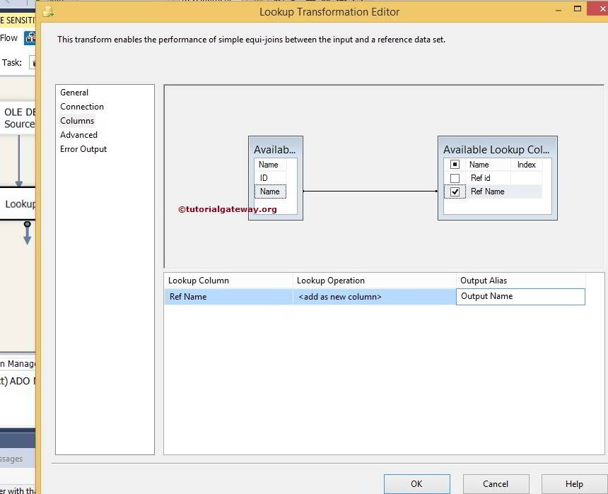Image resolution: width=608 pixels, height=494 pixels.
Task: Click the OLE DB Source shape behind the dialog
Action: click(x=18, y=117)
